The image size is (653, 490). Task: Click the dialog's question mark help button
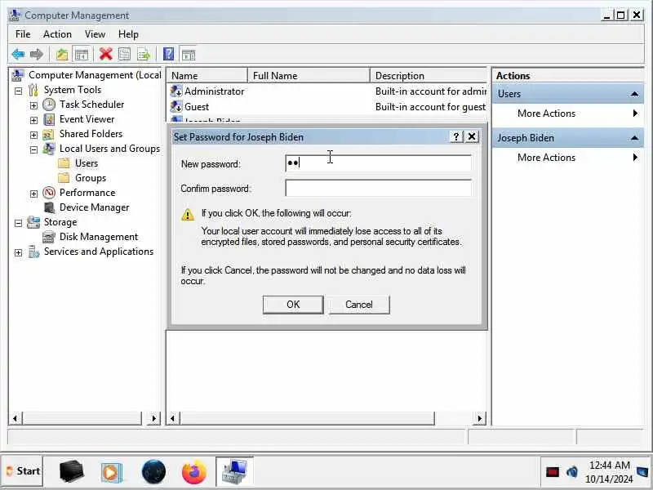pyautogui.click(x=456, y=136)
